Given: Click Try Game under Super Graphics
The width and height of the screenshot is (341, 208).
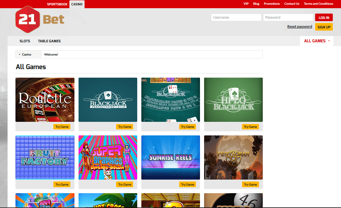Looking at the screenshot, I should click(x=125, y=185).
